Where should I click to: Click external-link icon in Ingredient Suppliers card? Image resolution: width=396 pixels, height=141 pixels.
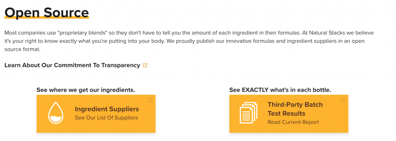click(150, 100)
